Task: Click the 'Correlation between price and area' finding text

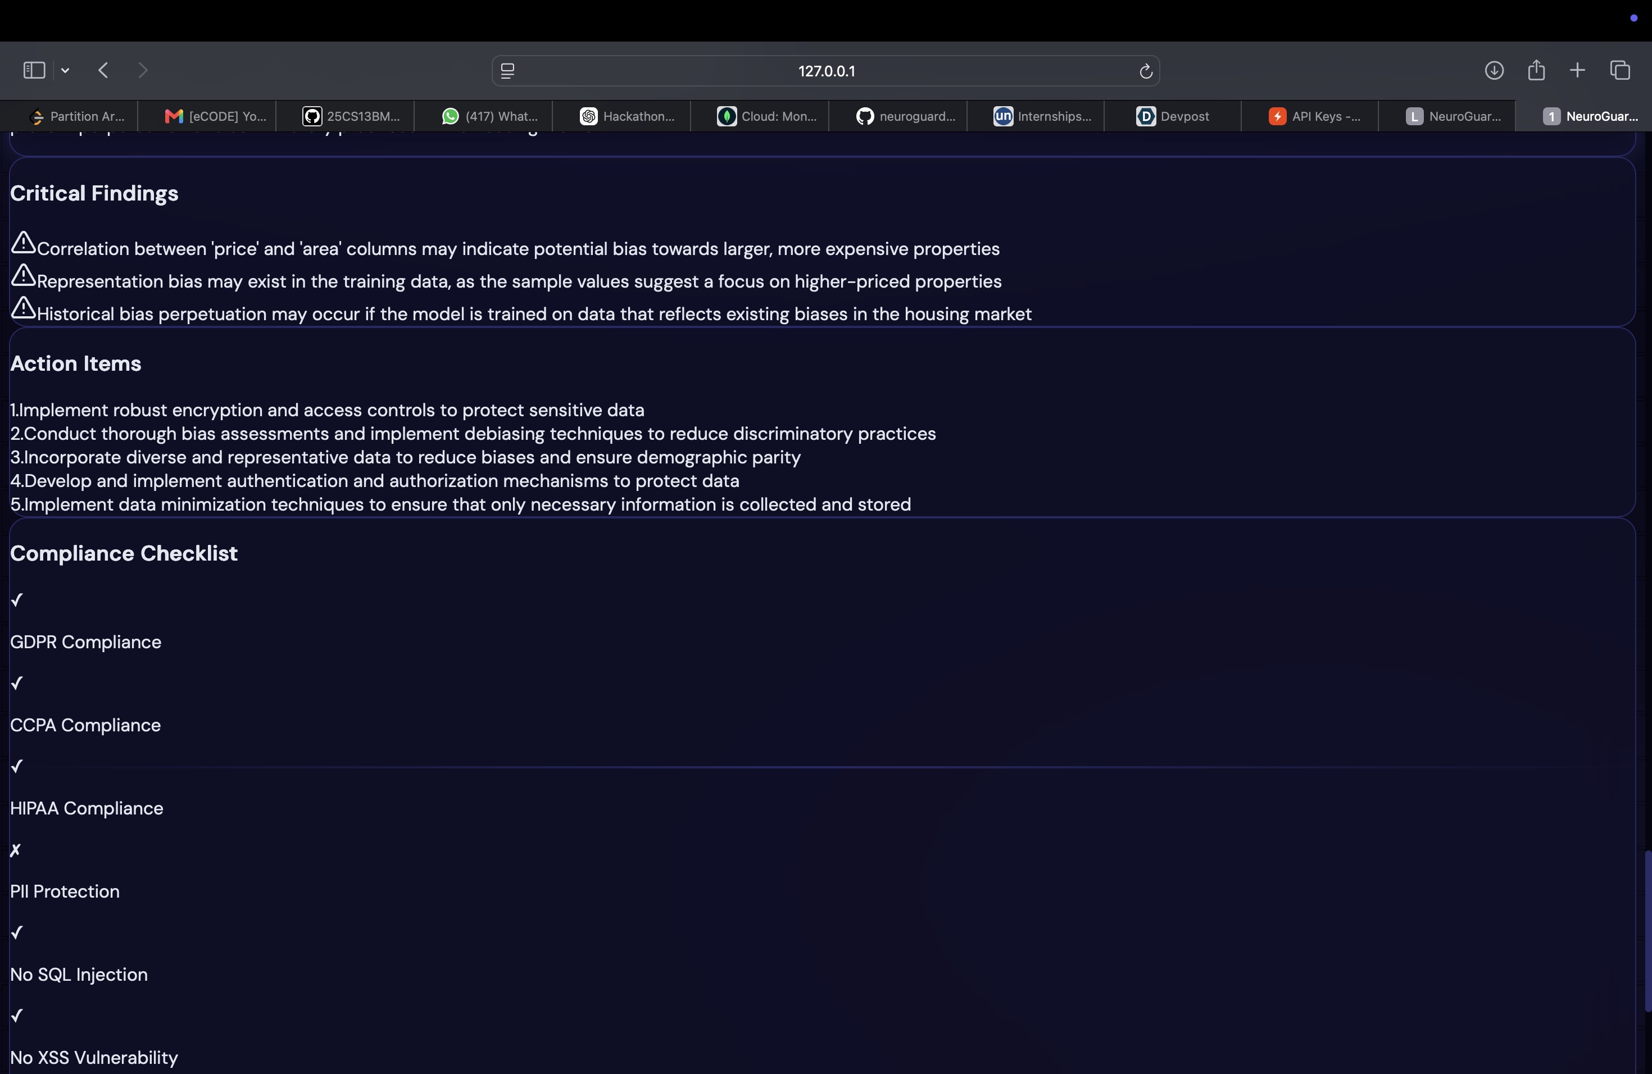Action: (519, 249)
